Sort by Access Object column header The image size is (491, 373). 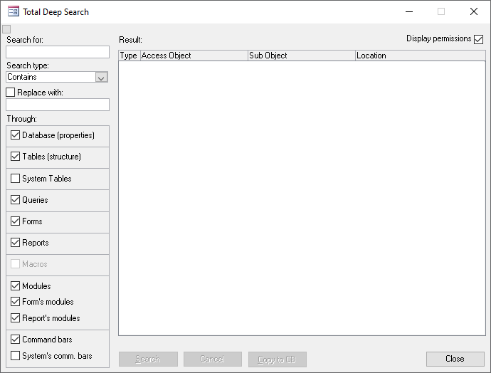click(x=193, y=56)
